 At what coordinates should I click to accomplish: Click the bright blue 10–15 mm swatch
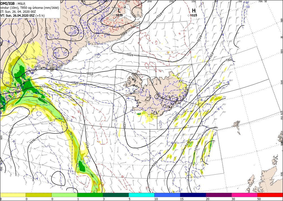click(167, 195)
